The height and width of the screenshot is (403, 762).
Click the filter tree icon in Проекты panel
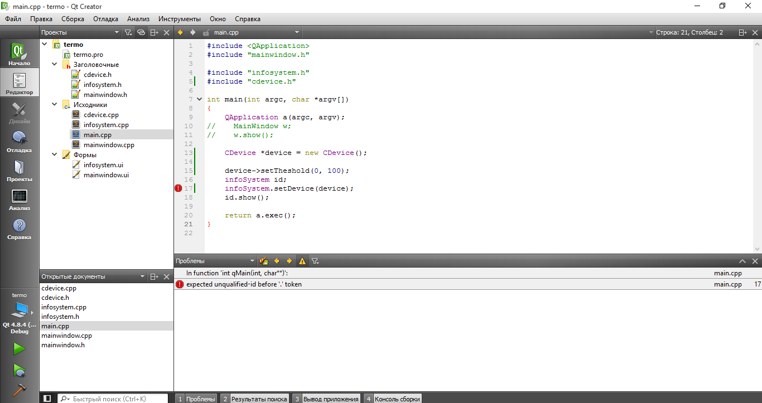coord(128,32)
